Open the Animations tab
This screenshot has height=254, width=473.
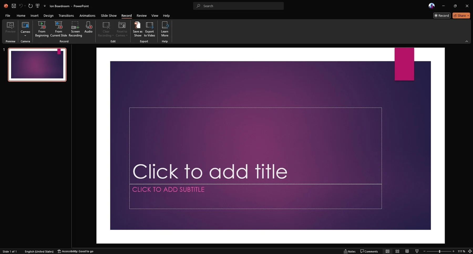[87, 15]
